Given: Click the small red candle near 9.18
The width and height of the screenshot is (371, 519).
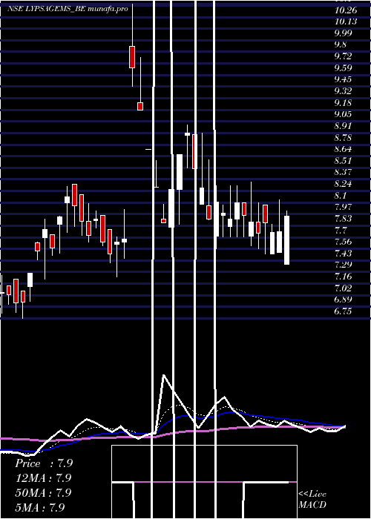Looking at the screenshot, I should pos(140,106).
